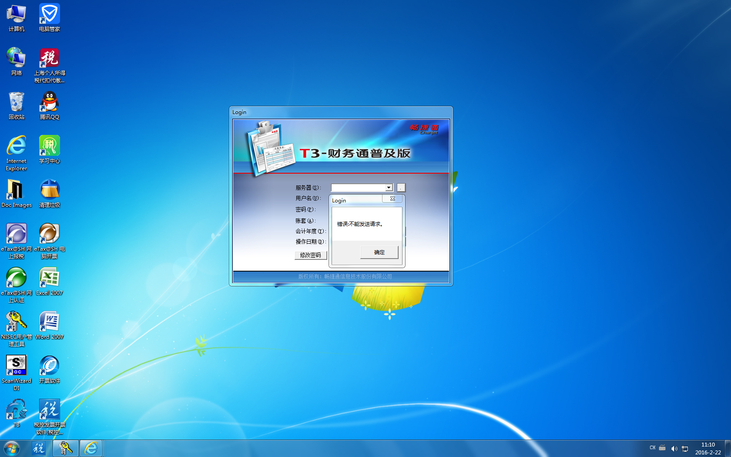The image size is (731, 457).
Task: Select the Word 2007 desktop icon
Action: pos(50,325)
